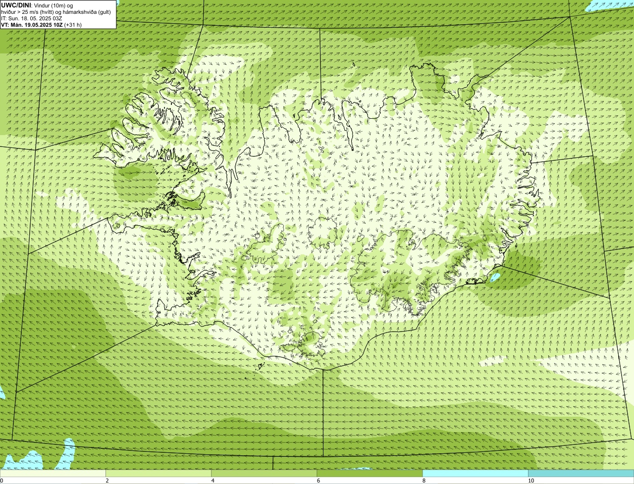This screenshot has width=634, height=484.
Task: Click the "UWC/DINI: Vindur (10m) og" title line
Action: [x=37, y=5]
